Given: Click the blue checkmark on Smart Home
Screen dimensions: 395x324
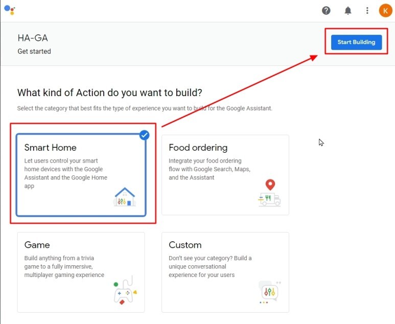Looking at the screenshot, I should [144, 135].
